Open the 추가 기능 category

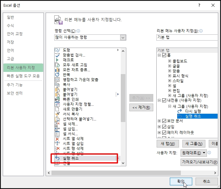(23, 85)
